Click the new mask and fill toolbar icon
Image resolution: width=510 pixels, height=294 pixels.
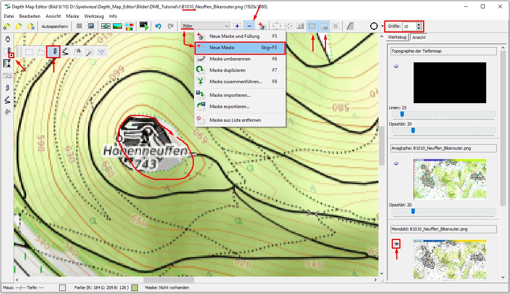pyautogui.click(x=263, y=26)
